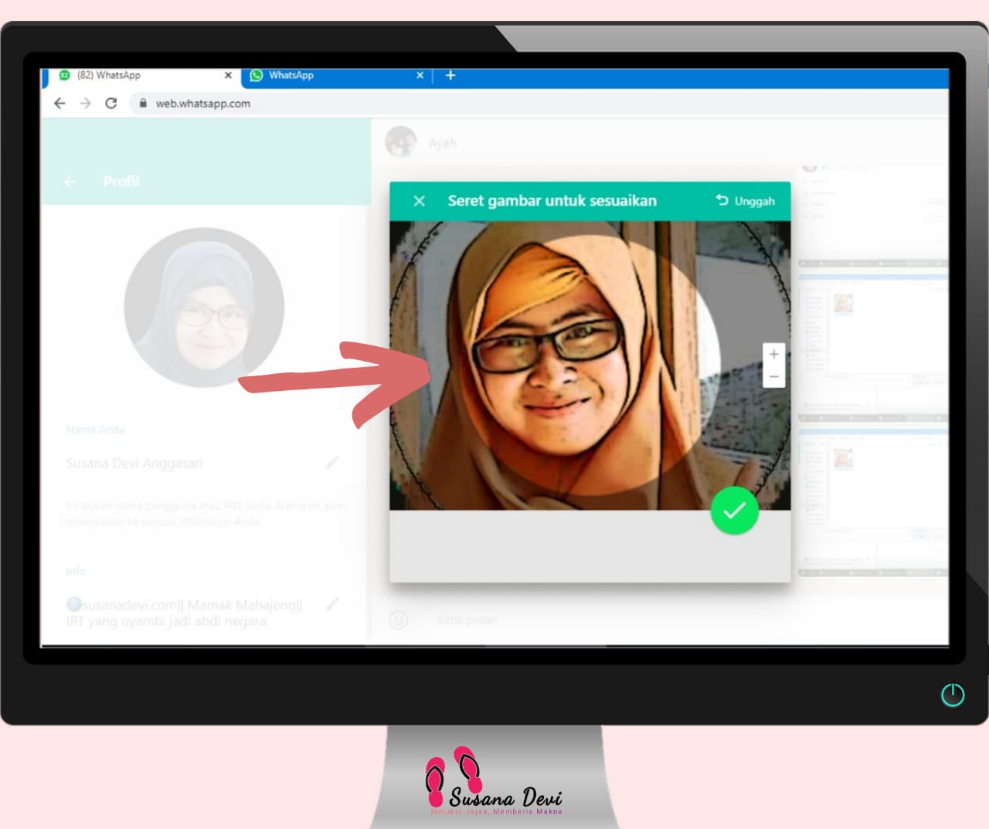Zoom in photo with plus button
The height and width of the screenshot is (829, 989).
click(773, 354)
